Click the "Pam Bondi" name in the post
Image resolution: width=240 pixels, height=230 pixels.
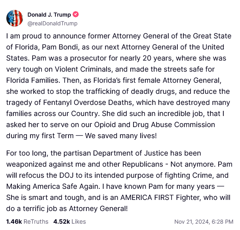60,47
